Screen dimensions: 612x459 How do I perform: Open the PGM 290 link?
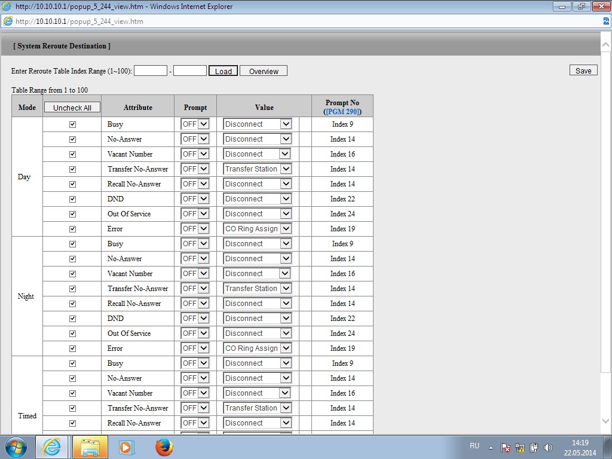(342, 112)
